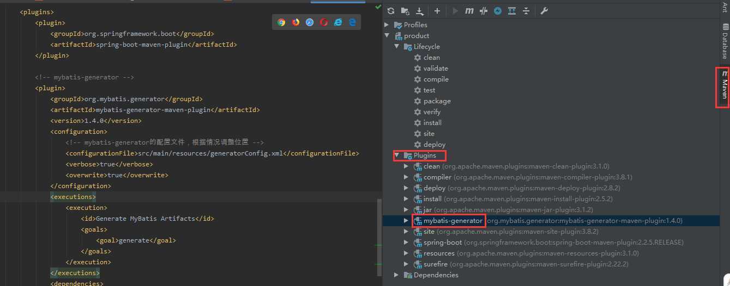Select the spring-boot plugin row
730x286 pixels.
click(x=551, y=243)
